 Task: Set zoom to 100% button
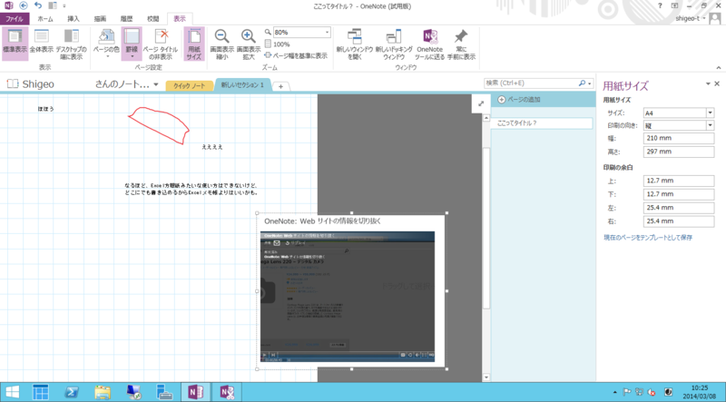[278, 44]
